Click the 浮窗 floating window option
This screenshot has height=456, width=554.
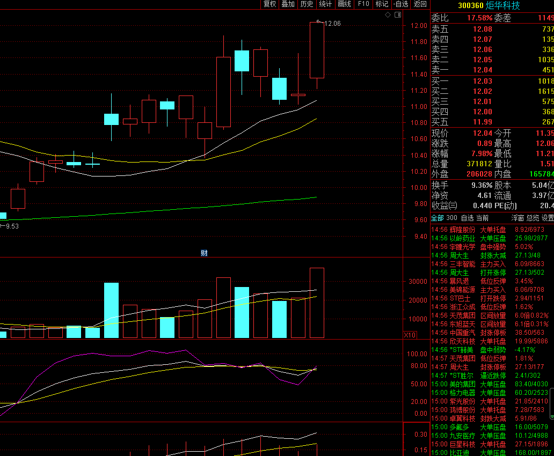coord(517,218)
